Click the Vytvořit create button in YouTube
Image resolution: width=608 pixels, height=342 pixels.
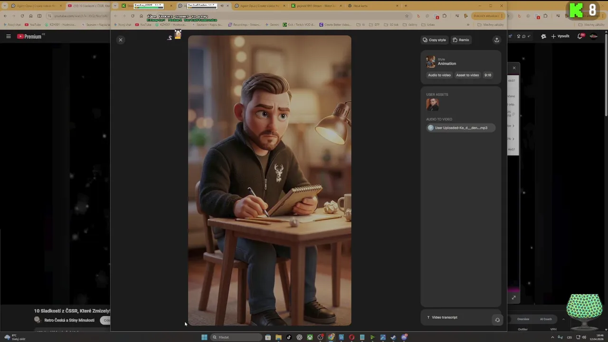560,36
